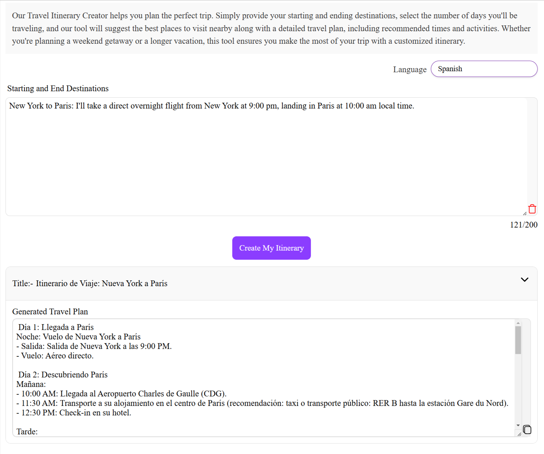The image size is (544, 454).
Task: Click the '11:30 AM: Transporte a su alojamiento' line
Action: (262, 403)
